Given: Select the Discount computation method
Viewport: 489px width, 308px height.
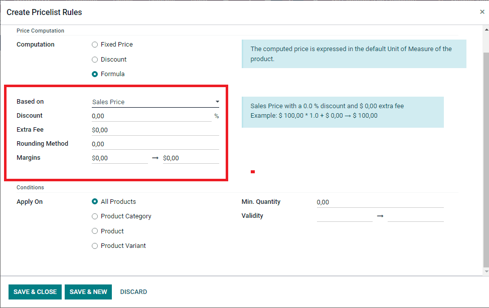Looking at the screenshot, I should (x=94, y=59).
